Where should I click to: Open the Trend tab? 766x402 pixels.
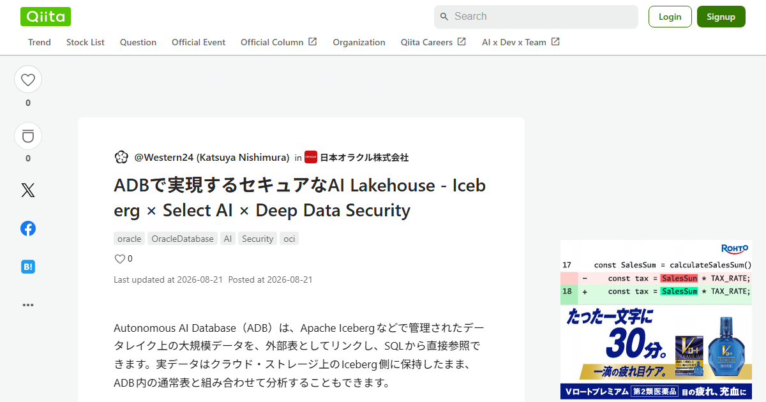[x=40, y=42]
